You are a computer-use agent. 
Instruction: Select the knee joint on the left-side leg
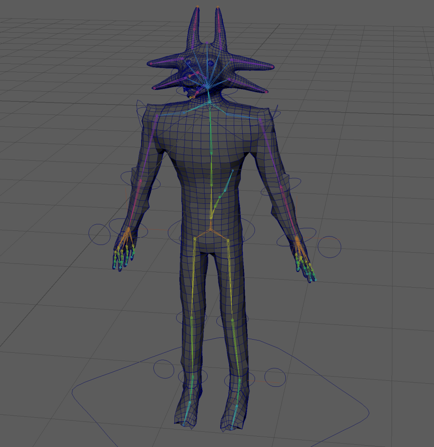point(191,318)
